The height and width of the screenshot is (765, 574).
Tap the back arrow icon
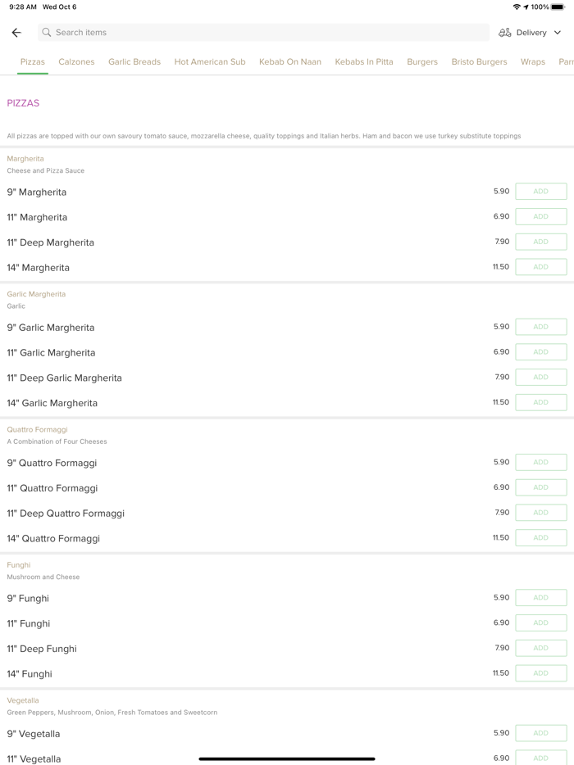point(16,33)
